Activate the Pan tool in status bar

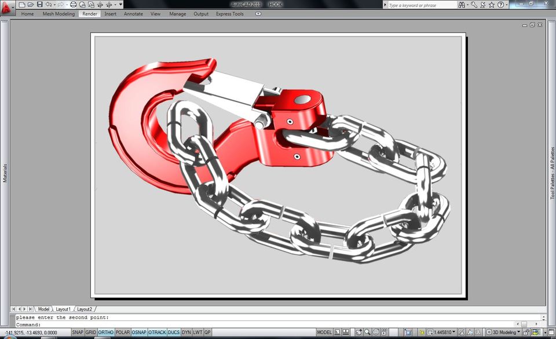(358, 332)
